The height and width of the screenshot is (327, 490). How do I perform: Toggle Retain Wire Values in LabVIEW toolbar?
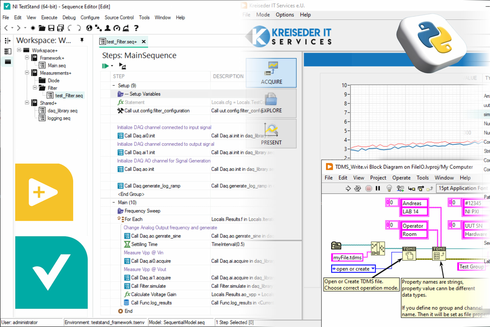(x=400, y=189)
